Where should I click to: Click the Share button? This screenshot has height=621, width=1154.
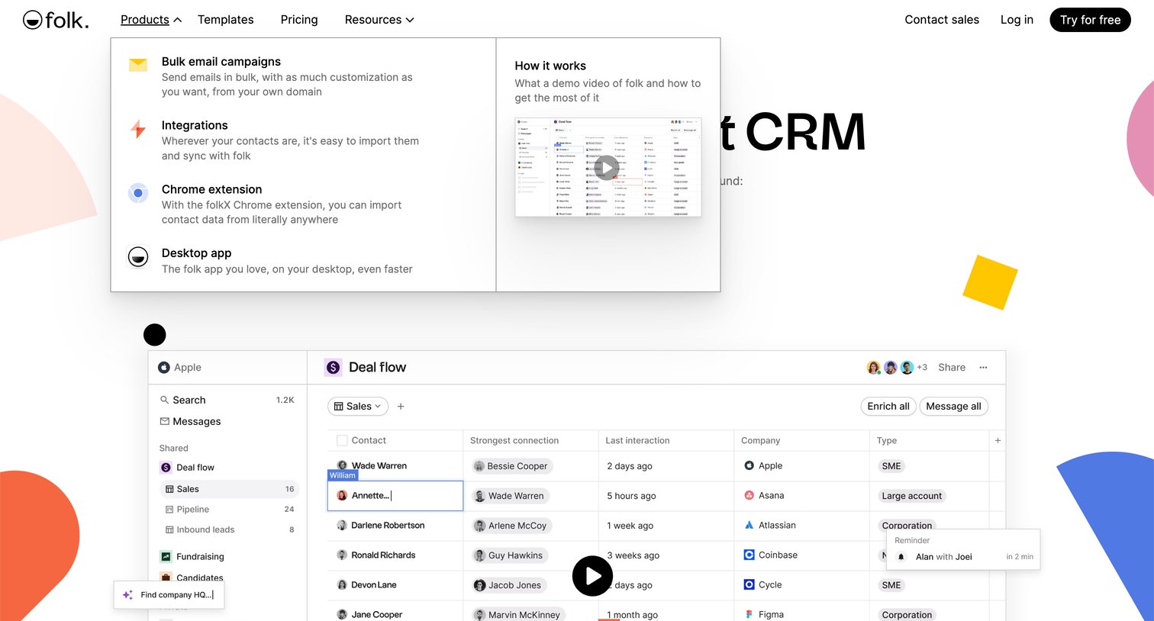[x=952, y=368]
